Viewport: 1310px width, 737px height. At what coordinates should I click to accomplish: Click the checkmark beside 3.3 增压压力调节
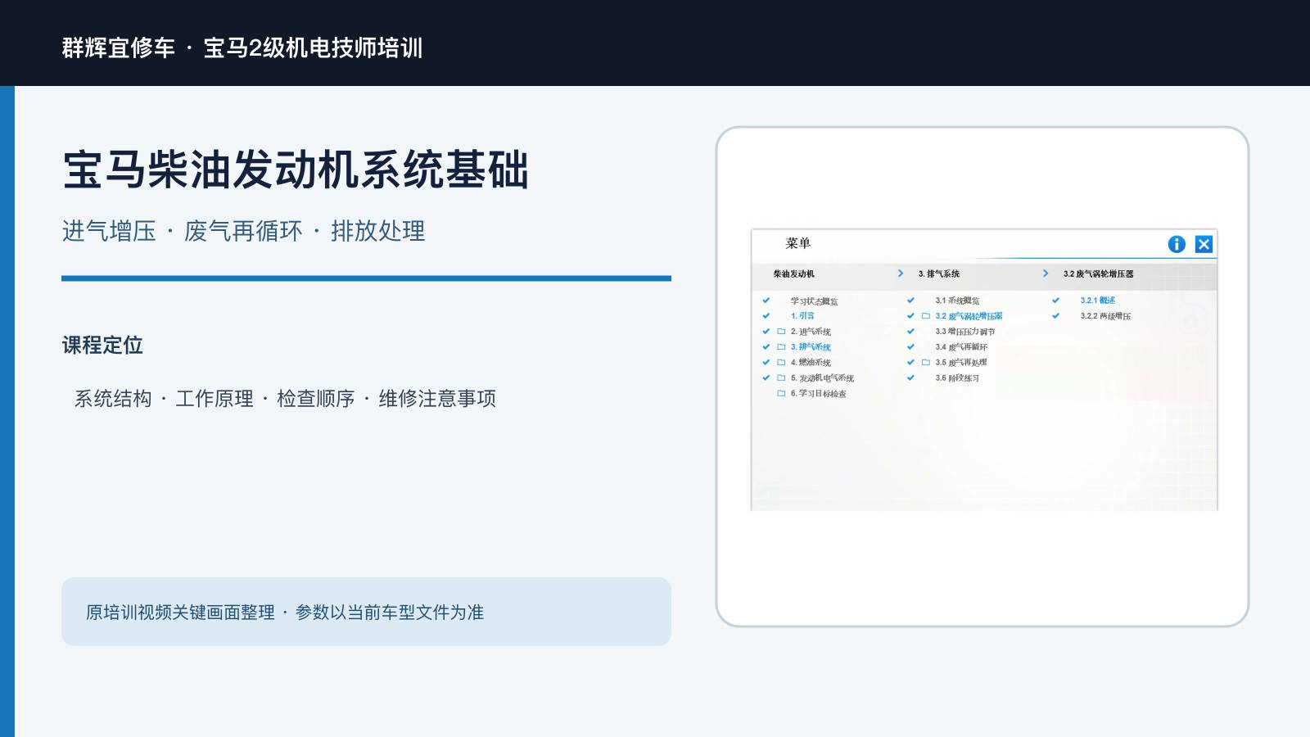[910, 332]
